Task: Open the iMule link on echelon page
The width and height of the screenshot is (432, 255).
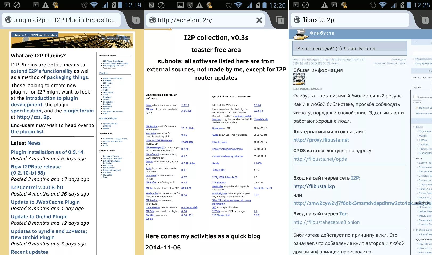Action: pos(149,105)
